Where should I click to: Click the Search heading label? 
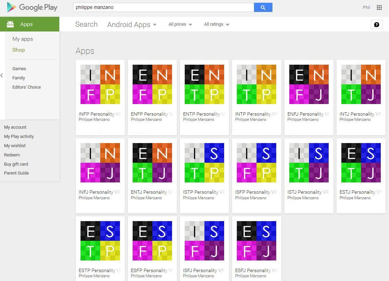[86, 24]
